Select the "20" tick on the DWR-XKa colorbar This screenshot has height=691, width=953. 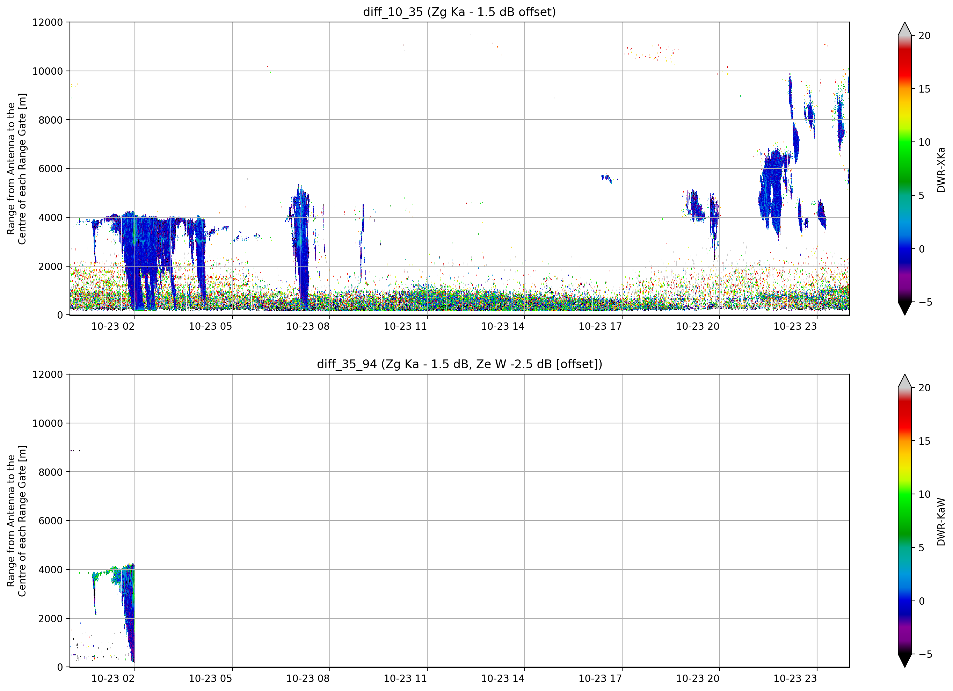pyautogui.click(x=924, y=36)
